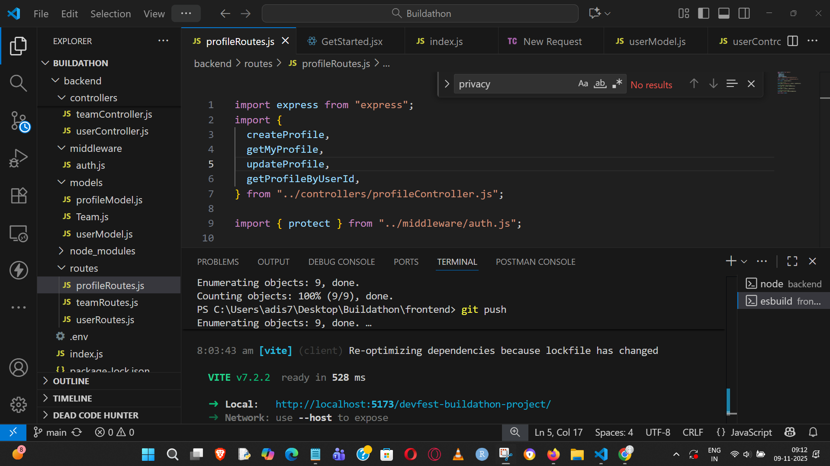Screen dimensions: 830x466
Task: Toggle Match Whole Word in find
Action: click(600, 84)
